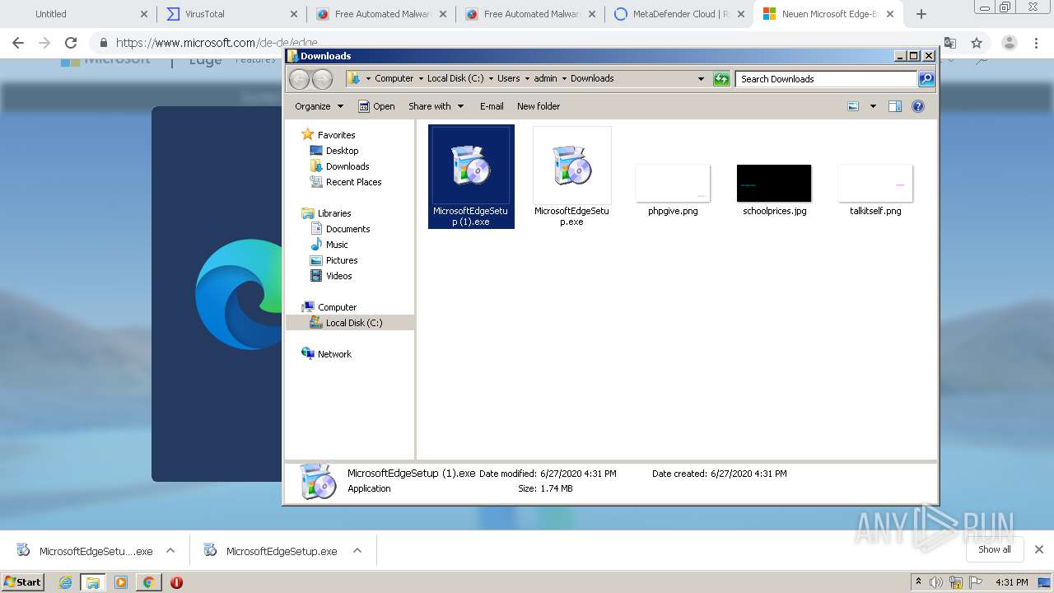Expand options for MicrosoftEdgeSetup.exe download item
The height and width of the screenshot is (593, 1054).
pyautogui.click(x=357, y=551)
